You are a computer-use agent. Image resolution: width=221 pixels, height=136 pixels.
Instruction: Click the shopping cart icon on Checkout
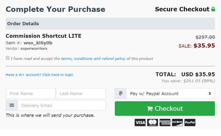[150, 109]
